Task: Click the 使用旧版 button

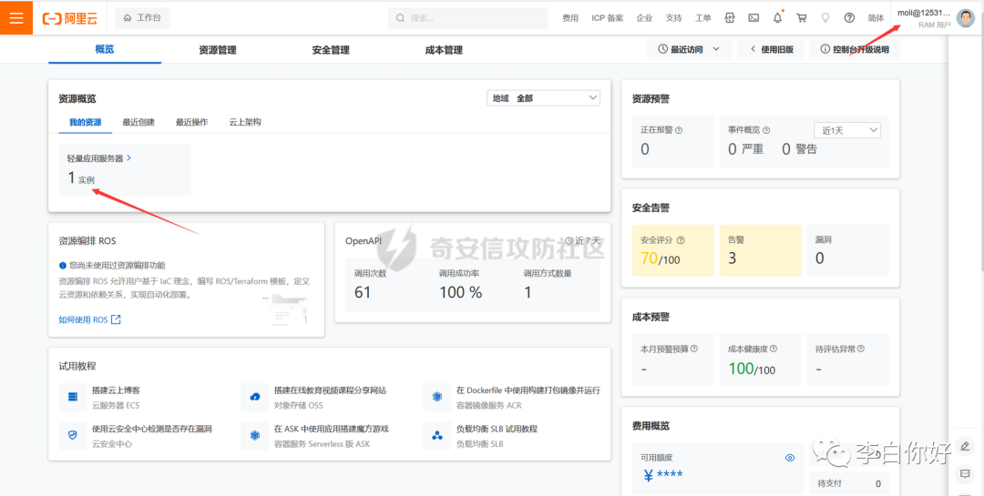Action: coord(772,49)
